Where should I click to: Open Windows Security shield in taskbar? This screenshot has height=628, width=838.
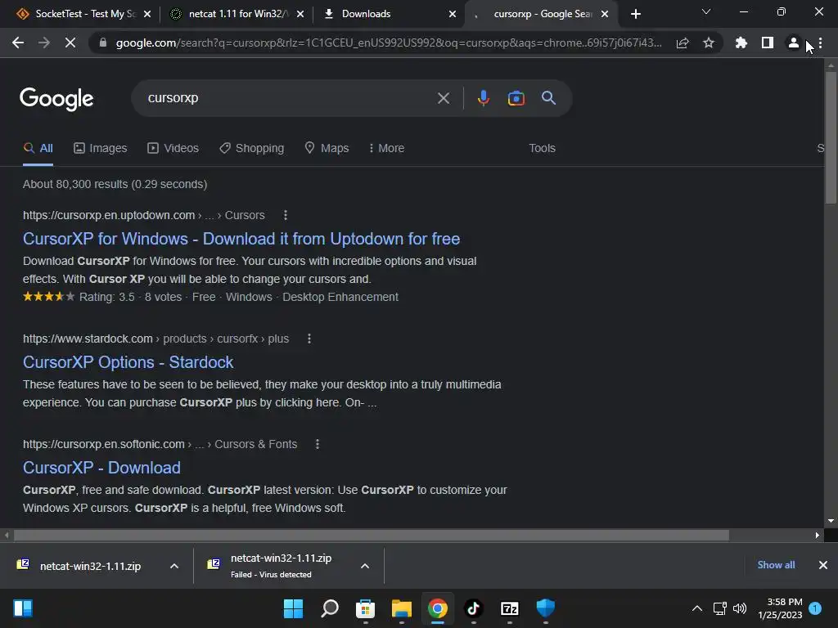pos(546,608)
